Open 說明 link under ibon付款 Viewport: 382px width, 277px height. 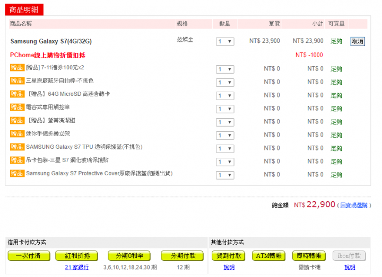point(350,267)
